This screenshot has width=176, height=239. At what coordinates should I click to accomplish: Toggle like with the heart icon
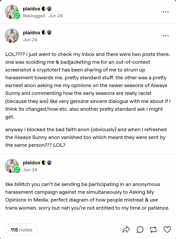[x=167, y=229]
